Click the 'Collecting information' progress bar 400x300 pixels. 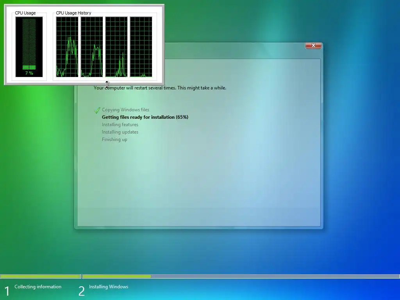40,276
